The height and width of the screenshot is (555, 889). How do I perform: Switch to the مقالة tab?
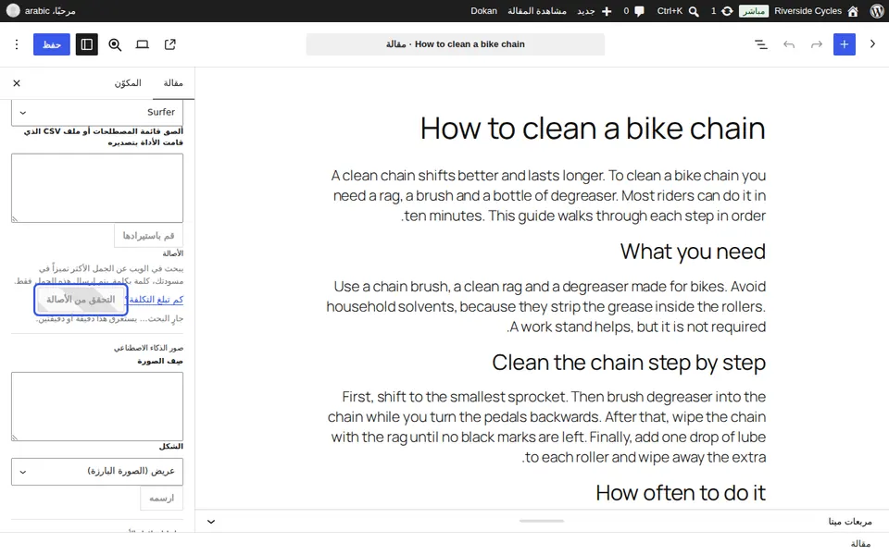click(173, 83)
